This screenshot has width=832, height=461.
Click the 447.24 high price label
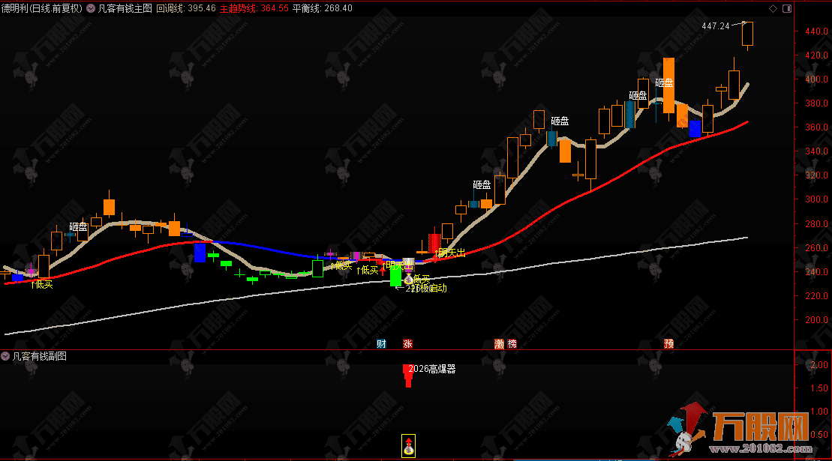[x=715, y=25]
